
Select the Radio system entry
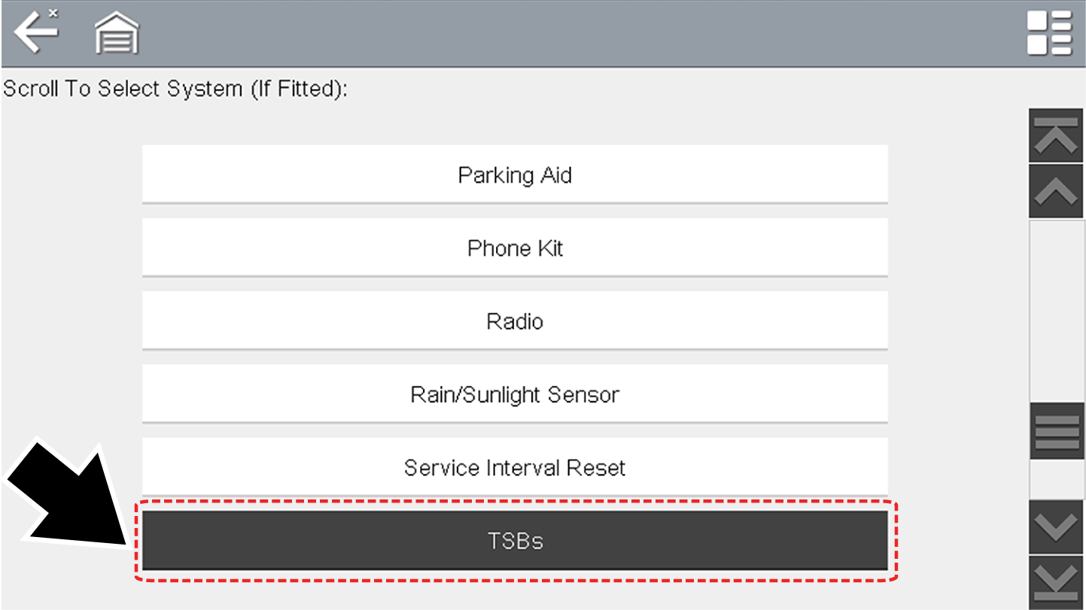515,321
